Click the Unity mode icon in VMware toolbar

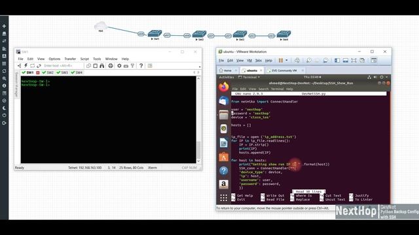pos(362,61)
